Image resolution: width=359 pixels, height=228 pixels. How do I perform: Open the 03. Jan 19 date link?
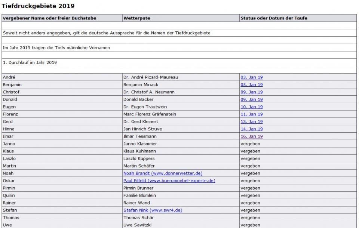(251, 77)
